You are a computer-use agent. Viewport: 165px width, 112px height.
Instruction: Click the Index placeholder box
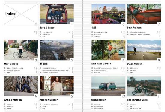coord(21,14)
